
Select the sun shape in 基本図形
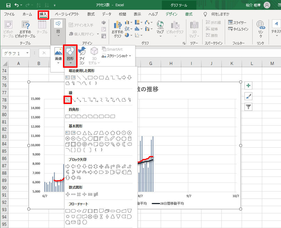(118, 144)
